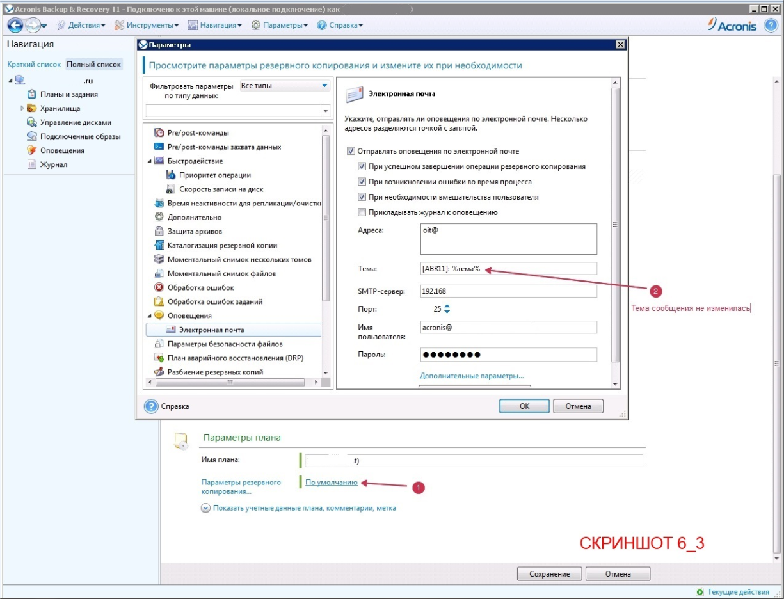Collapse the Быстродействие tree node
This screenshot has width=784, height=599.
[x=149, y=161]
